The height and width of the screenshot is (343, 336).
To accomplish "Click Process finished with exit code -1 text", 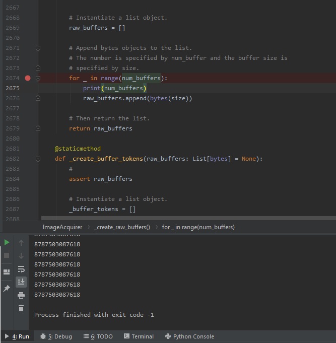I will pyautogui.click(x=94, y=315).
